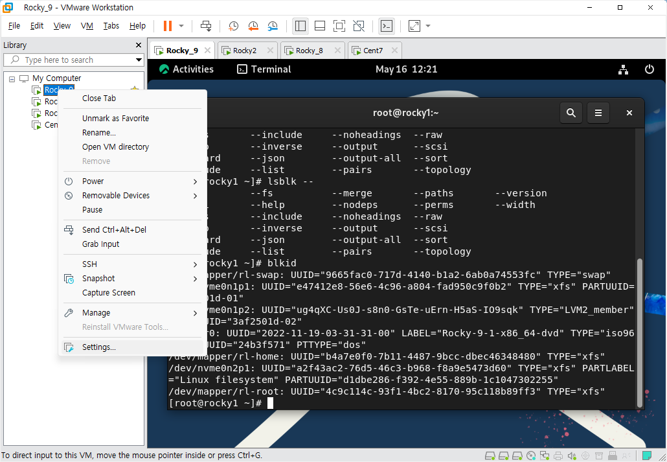The image size is (667, 462).
Task: Open the library search dropdown arrow
Action: pos(139,60)
